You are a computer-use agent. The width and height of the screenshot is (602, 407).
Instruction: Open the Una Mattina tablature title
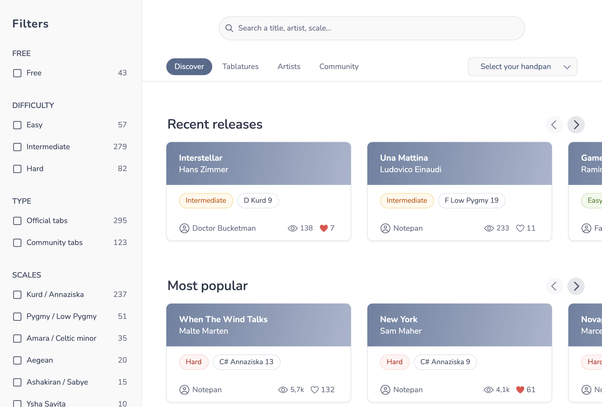404,158
